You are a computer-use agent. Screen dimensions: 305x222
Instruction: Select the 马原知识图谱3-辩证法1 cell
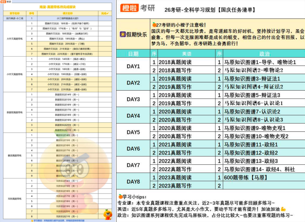(264, 79)
